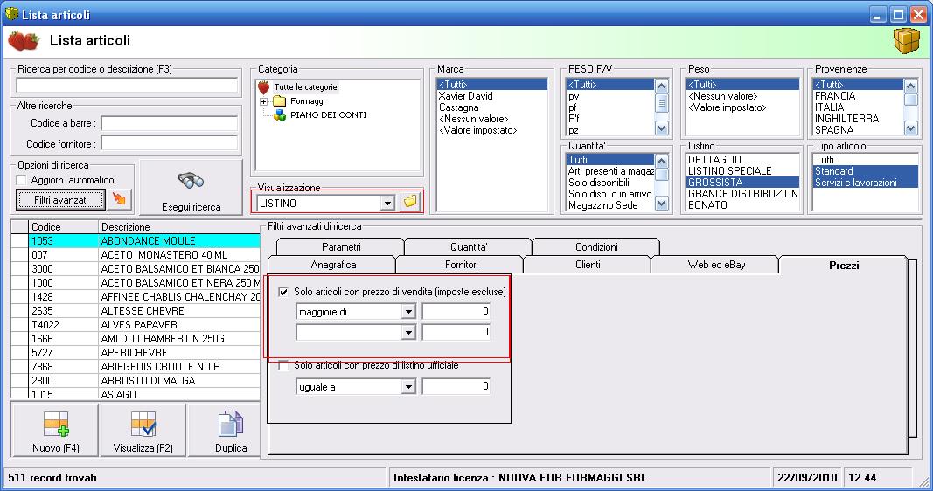Select 'pv' in PESO F/V list
The height and width of the screenshot is (491, 933).
(x=609, y=96)
